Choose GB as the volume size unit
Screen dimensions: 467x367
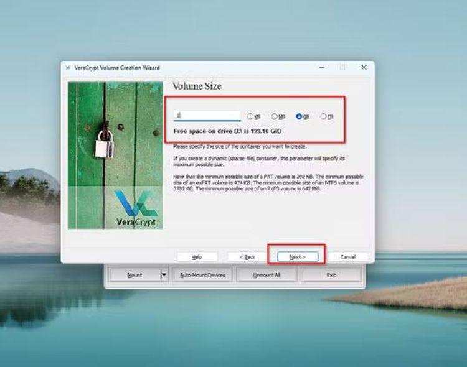click(299, 116)
